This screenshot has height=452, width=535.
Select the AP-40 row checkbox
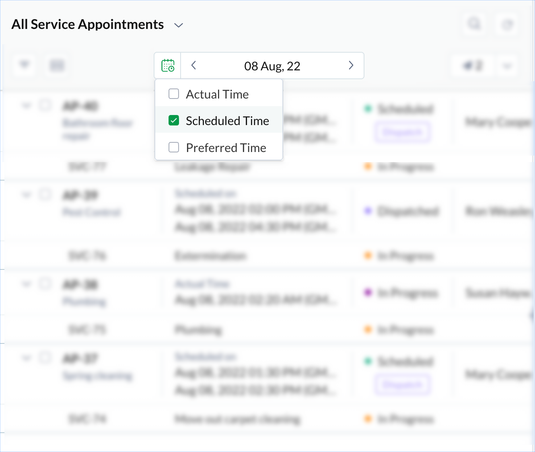coord(45,106)
